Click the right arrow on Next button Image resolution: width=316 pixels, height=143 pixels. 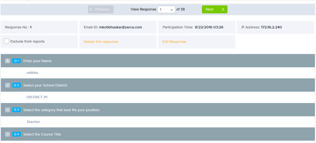click(x=223, y=10)
